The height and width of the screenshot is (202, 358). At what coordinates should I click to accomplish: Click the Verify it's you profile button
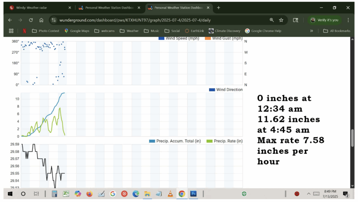coord(324,20)
